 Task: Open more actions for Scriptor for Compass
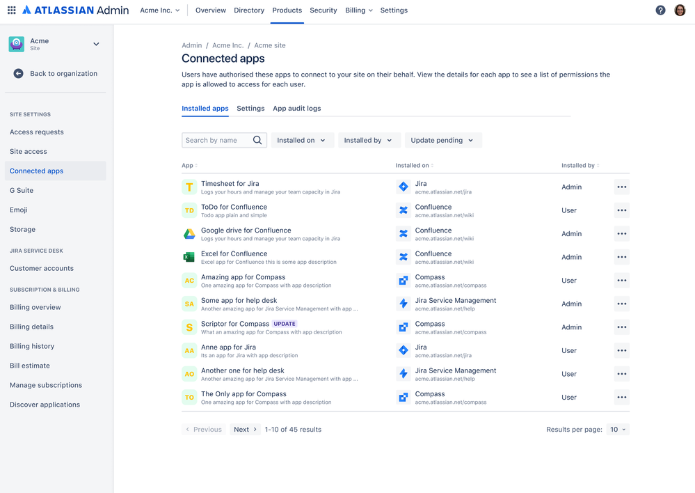pyautogui.click(x=622, y=327)
